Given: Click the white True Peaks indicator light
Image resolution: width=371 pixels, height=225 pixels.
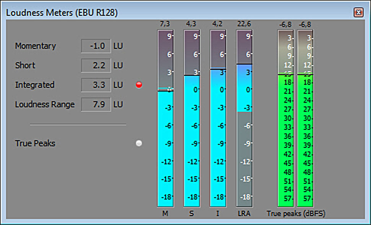Looking at the screenshot, I should click(139, 143).
